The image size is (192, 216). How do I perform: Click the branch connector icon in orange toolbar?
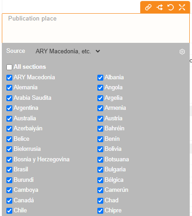[x=160, y=7]
